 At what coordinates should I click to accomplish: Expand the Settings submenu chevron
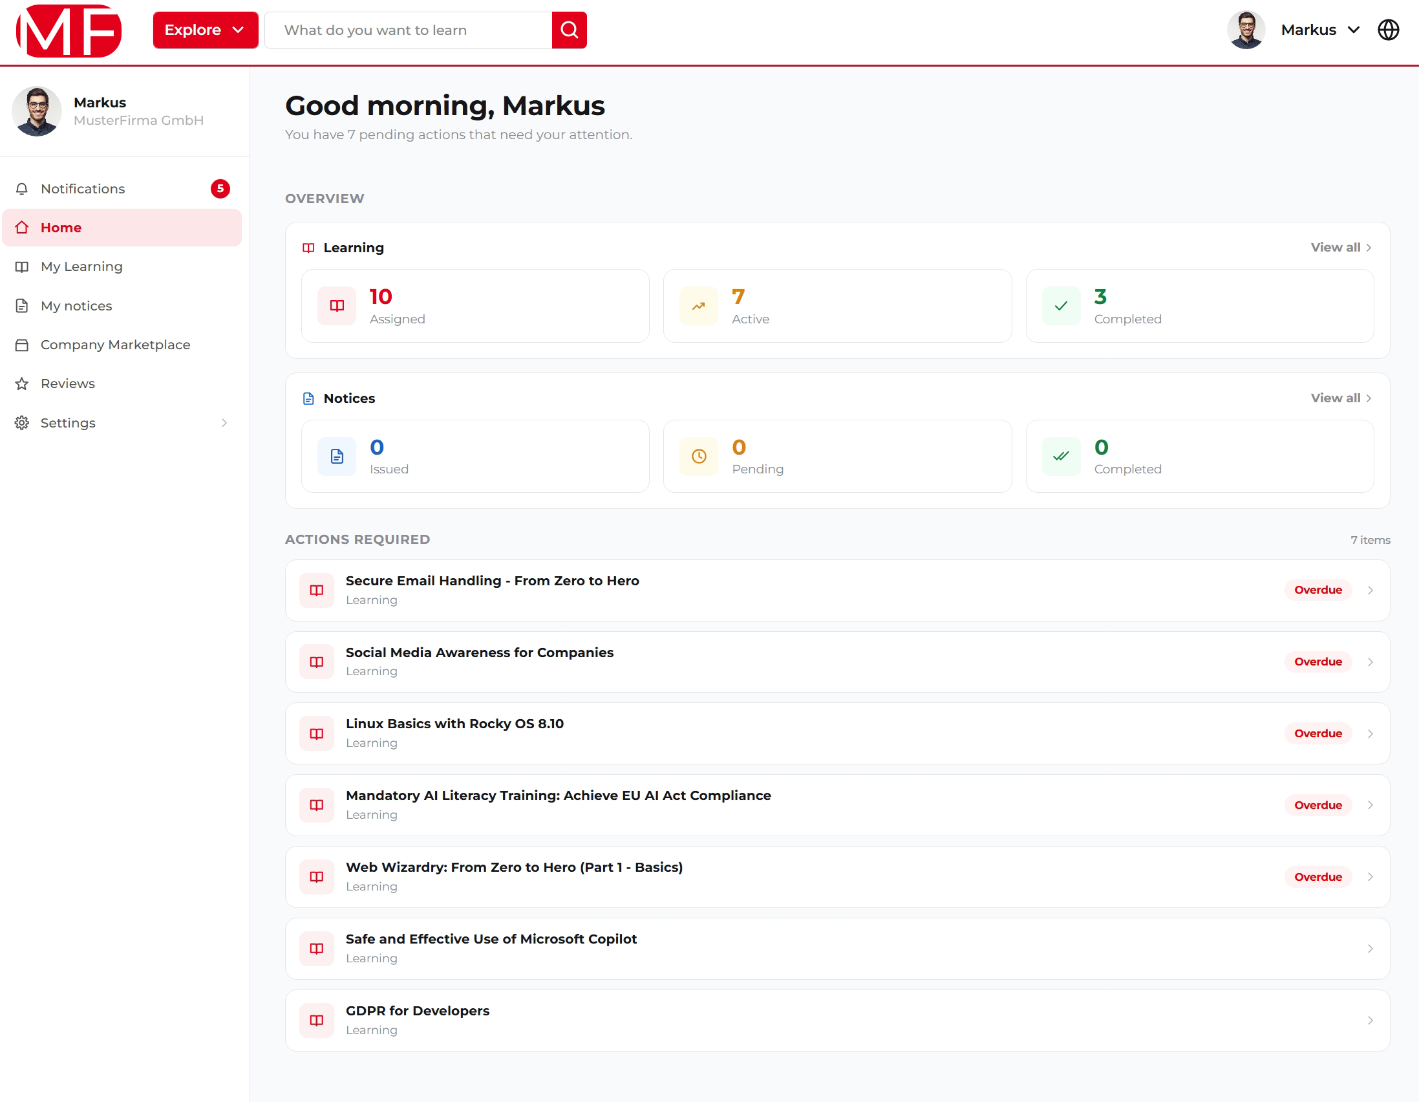coord(224,422)
